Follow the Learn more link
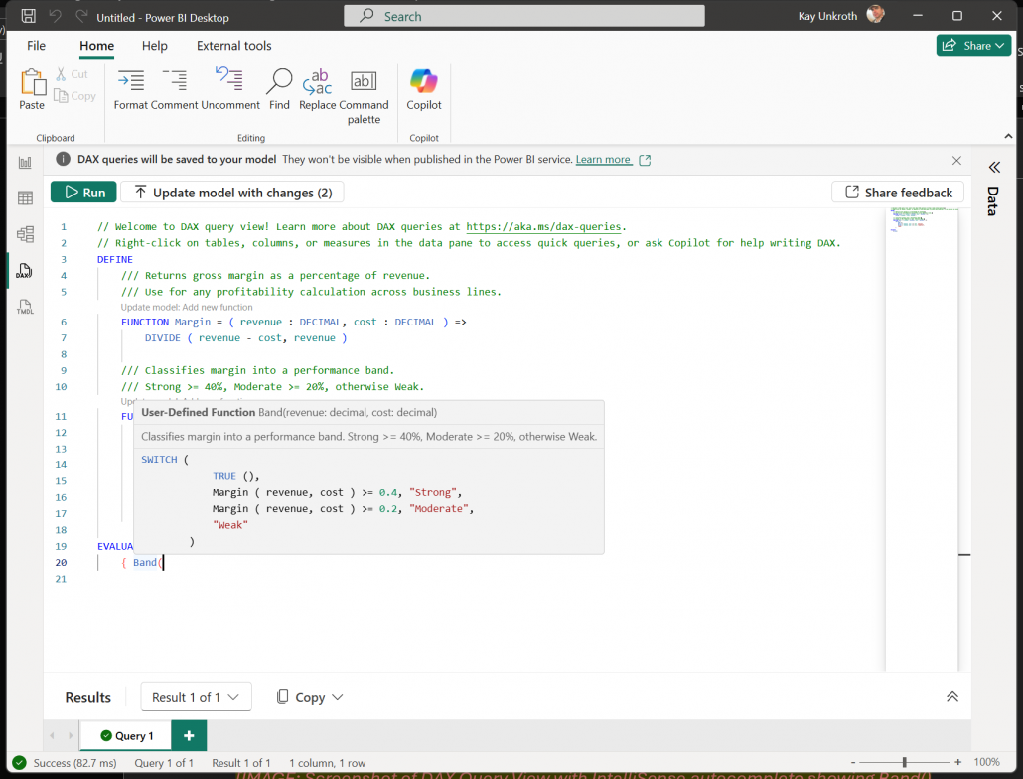The height and width of the screenshot is (779, 1023). point(603,160)
